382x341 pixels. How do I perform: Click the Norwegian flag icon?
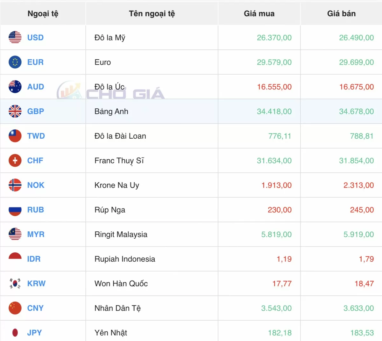[x=15, y=185]
